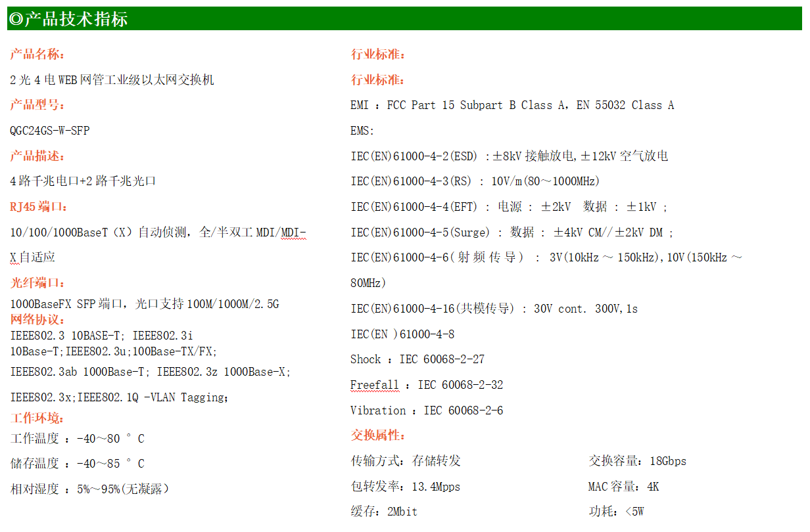Image resolution: width=810 pixels, height=532 pixels.
Task: Click the 光纤端口 heading
Action: click(x=37, y=283)
